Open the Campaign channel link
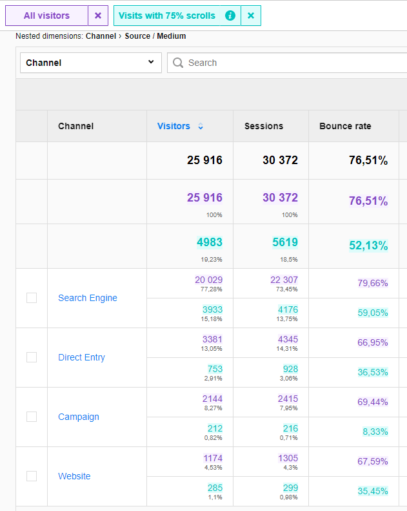 tap(79, 417)
